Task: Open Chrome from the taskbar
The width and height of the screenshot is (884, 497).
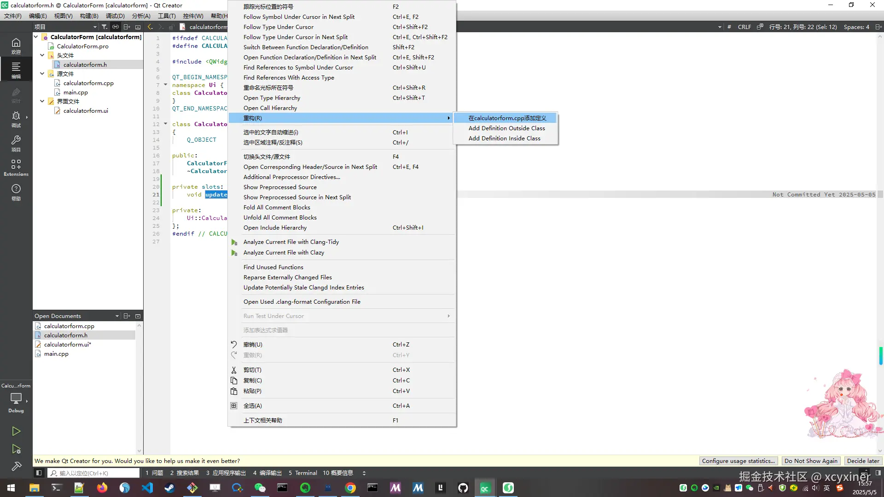Action: pos(350,487)
